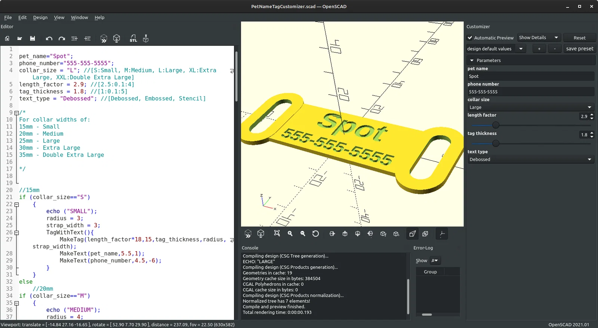
Task: Toggle the Perspective view button
Action: (412, 234)
